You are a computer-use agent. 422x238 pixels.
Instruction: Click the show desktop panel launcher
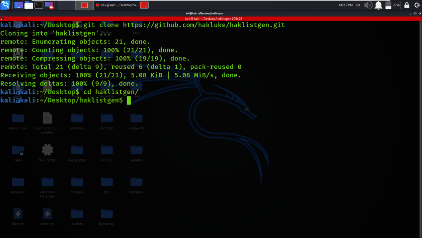coord(19,5)
